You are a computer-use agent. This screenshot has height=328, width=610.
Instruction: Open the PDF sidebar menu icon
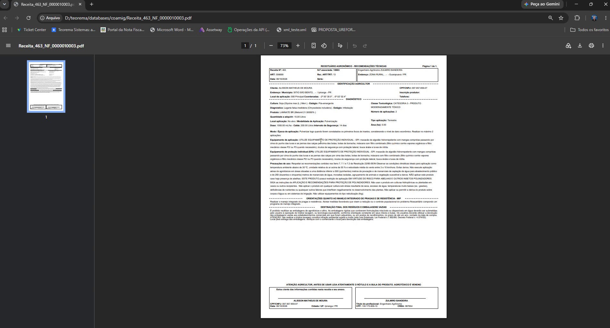point(8,46)
